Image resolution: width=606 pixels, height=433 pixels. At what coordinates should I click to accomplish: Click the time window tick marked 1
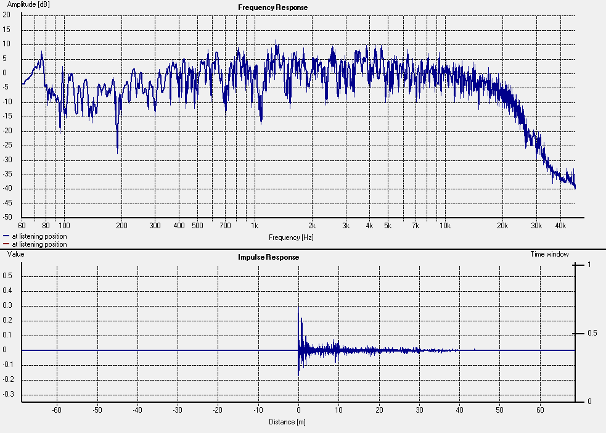click(589, 265)
